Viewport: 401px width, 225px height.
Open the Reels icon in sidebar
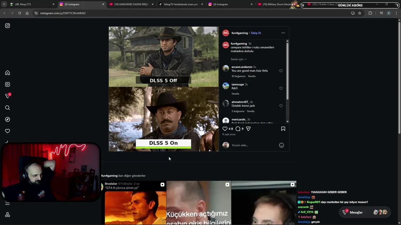click(8, 84)
